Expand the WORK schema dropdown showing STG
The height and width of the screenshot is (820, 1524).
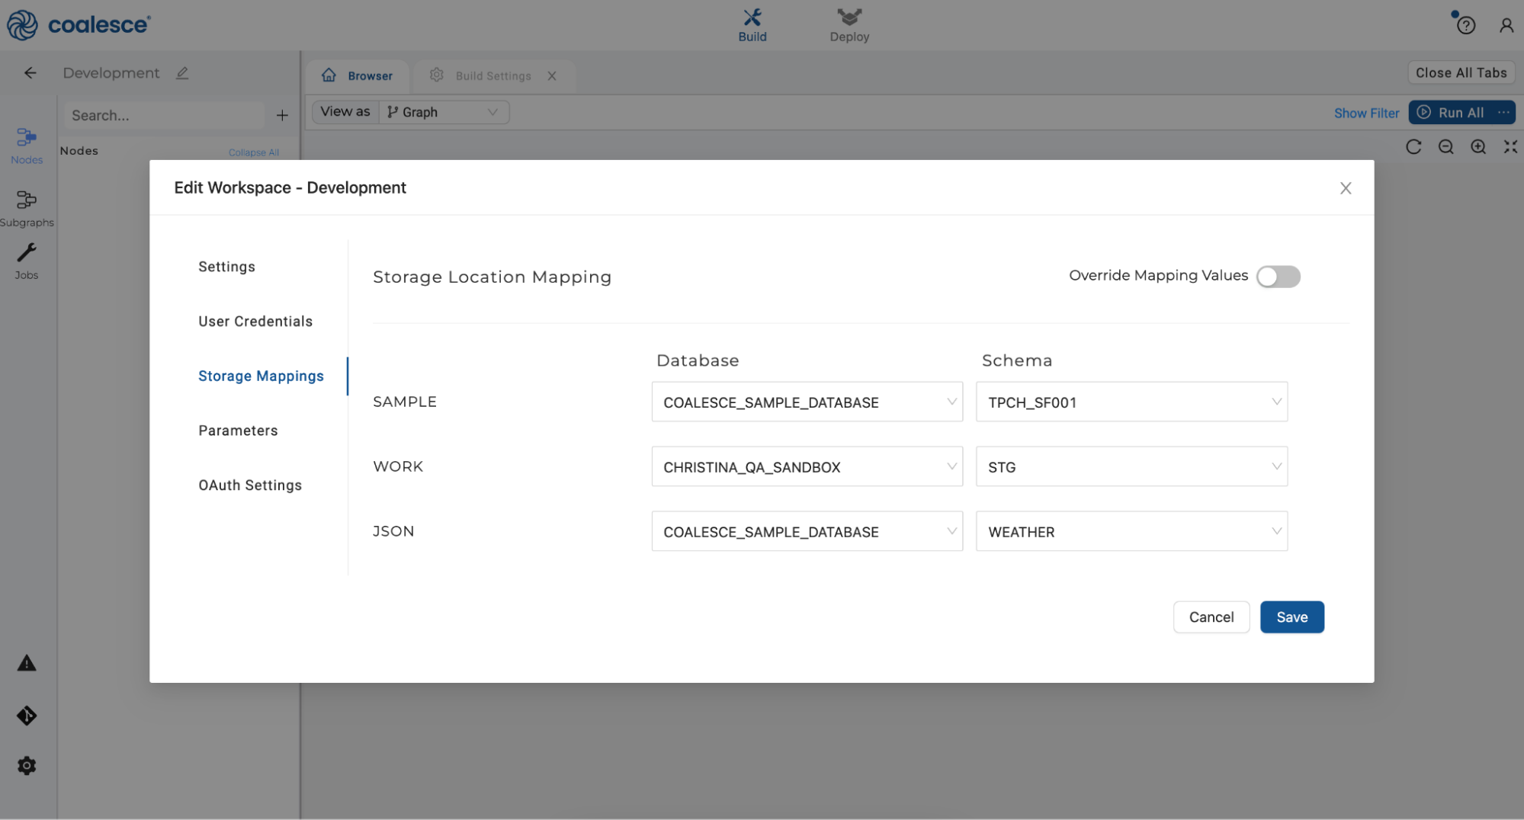click(1131, 466)
